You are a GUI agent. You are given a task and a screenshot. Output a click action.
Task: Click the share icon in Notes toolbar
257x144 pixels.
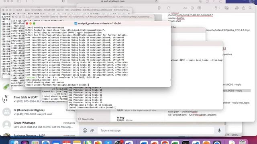[244, 8]
